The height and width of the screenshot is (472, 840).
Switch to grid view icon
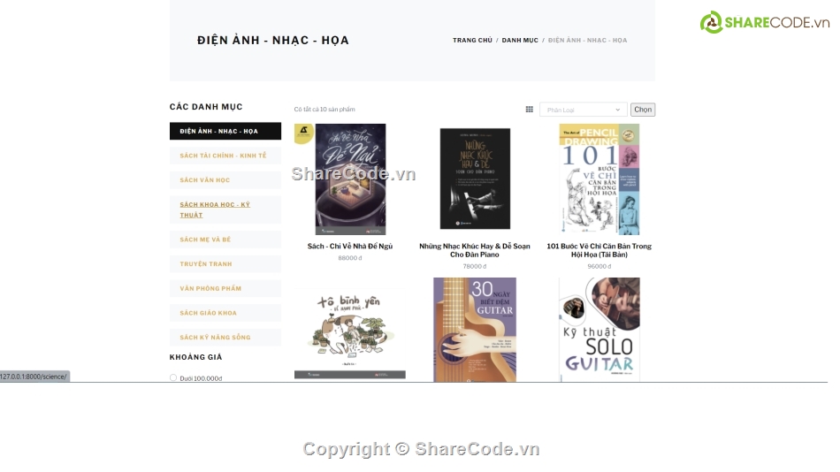pos(530,110)
